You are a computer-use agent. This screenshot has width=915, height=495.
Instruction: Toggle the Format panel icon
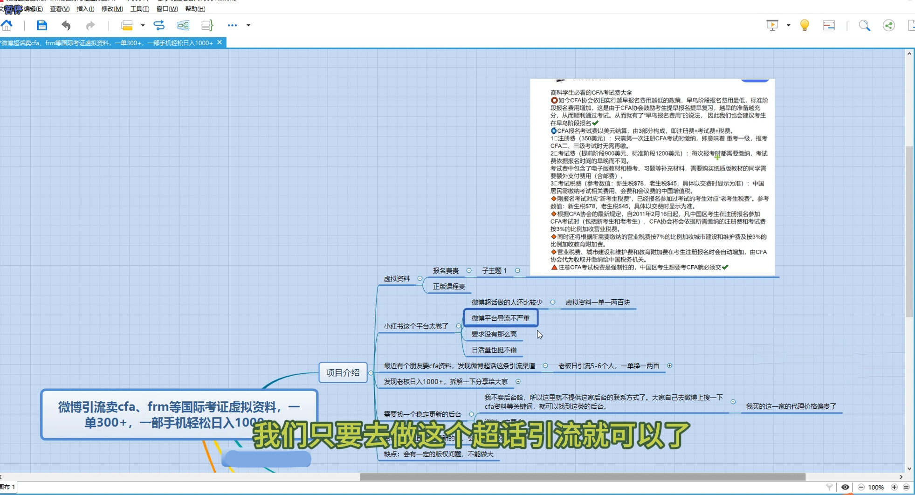click(829, 25)
